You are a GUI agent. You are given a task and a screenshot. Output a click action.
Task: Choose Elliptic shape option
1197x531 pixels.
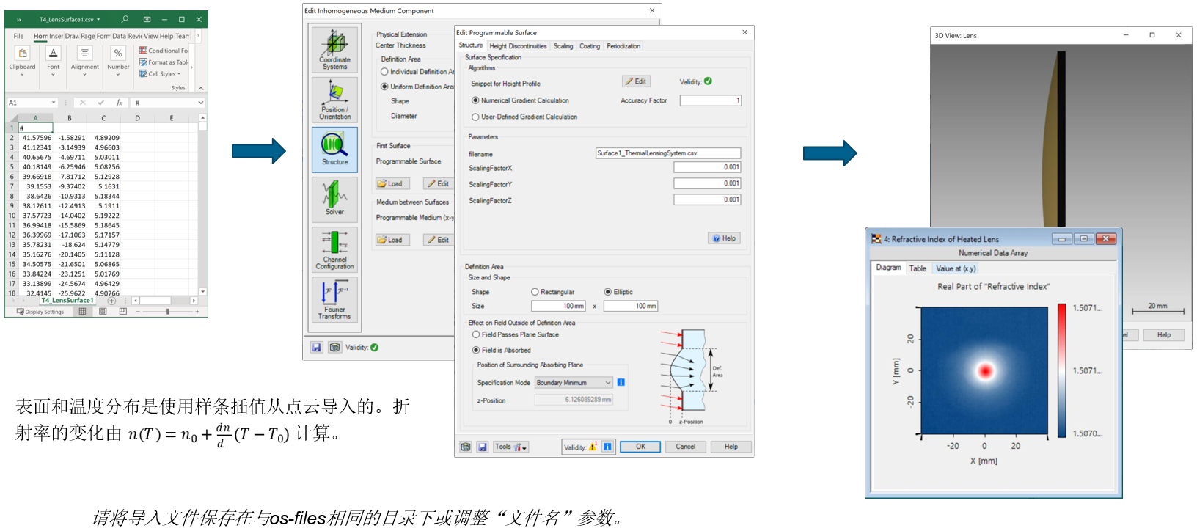[x=607, y=292]
